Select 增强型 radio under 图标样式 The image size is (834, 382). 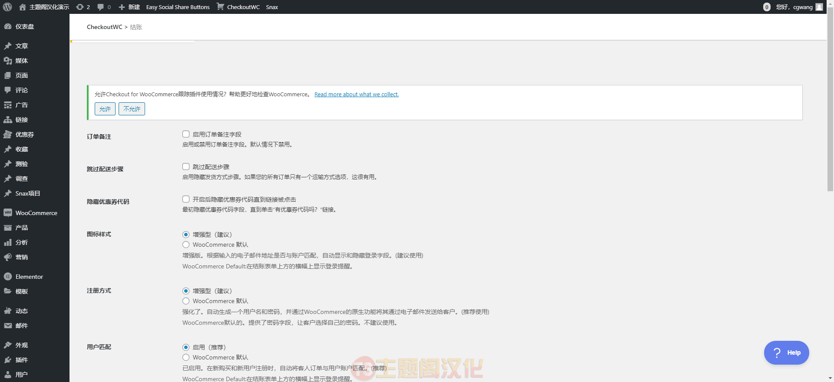pos(186,235)
